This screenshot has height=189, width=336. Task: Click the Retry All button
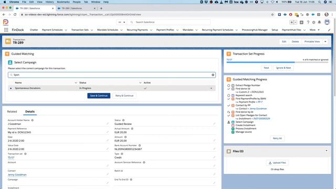click(277, 139)
